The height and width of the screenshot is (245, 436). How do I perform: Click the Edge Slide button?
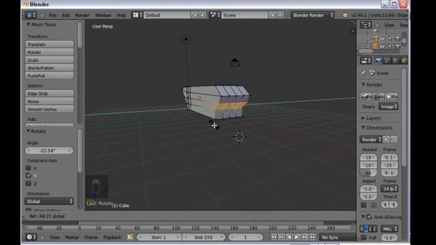[50, 94]
